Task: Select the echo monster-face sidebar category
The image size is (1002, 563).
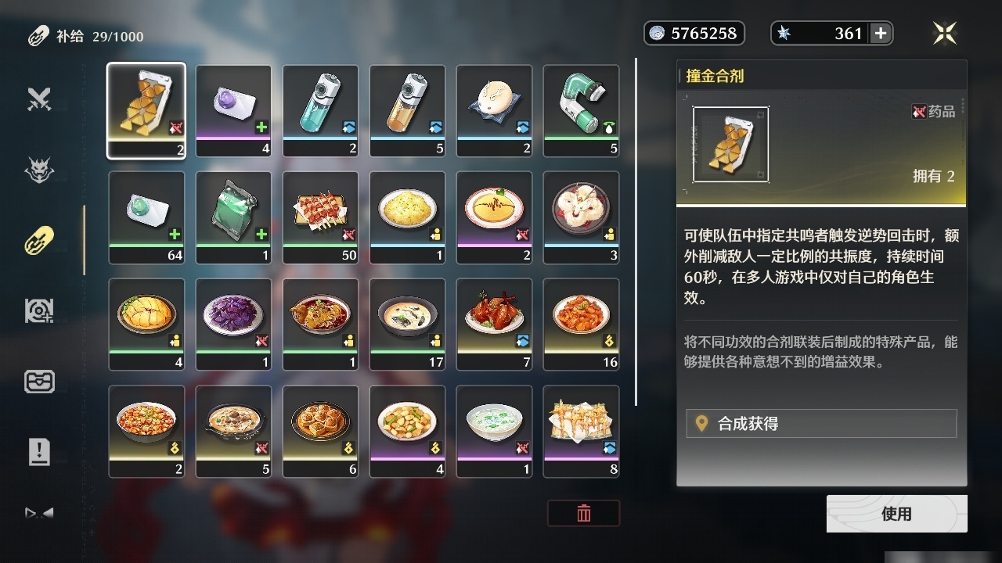Action: click(39, 170)
